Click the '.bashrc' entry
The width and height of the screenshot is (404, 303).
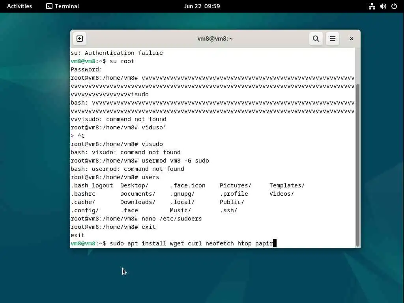(x=83, y=194)
